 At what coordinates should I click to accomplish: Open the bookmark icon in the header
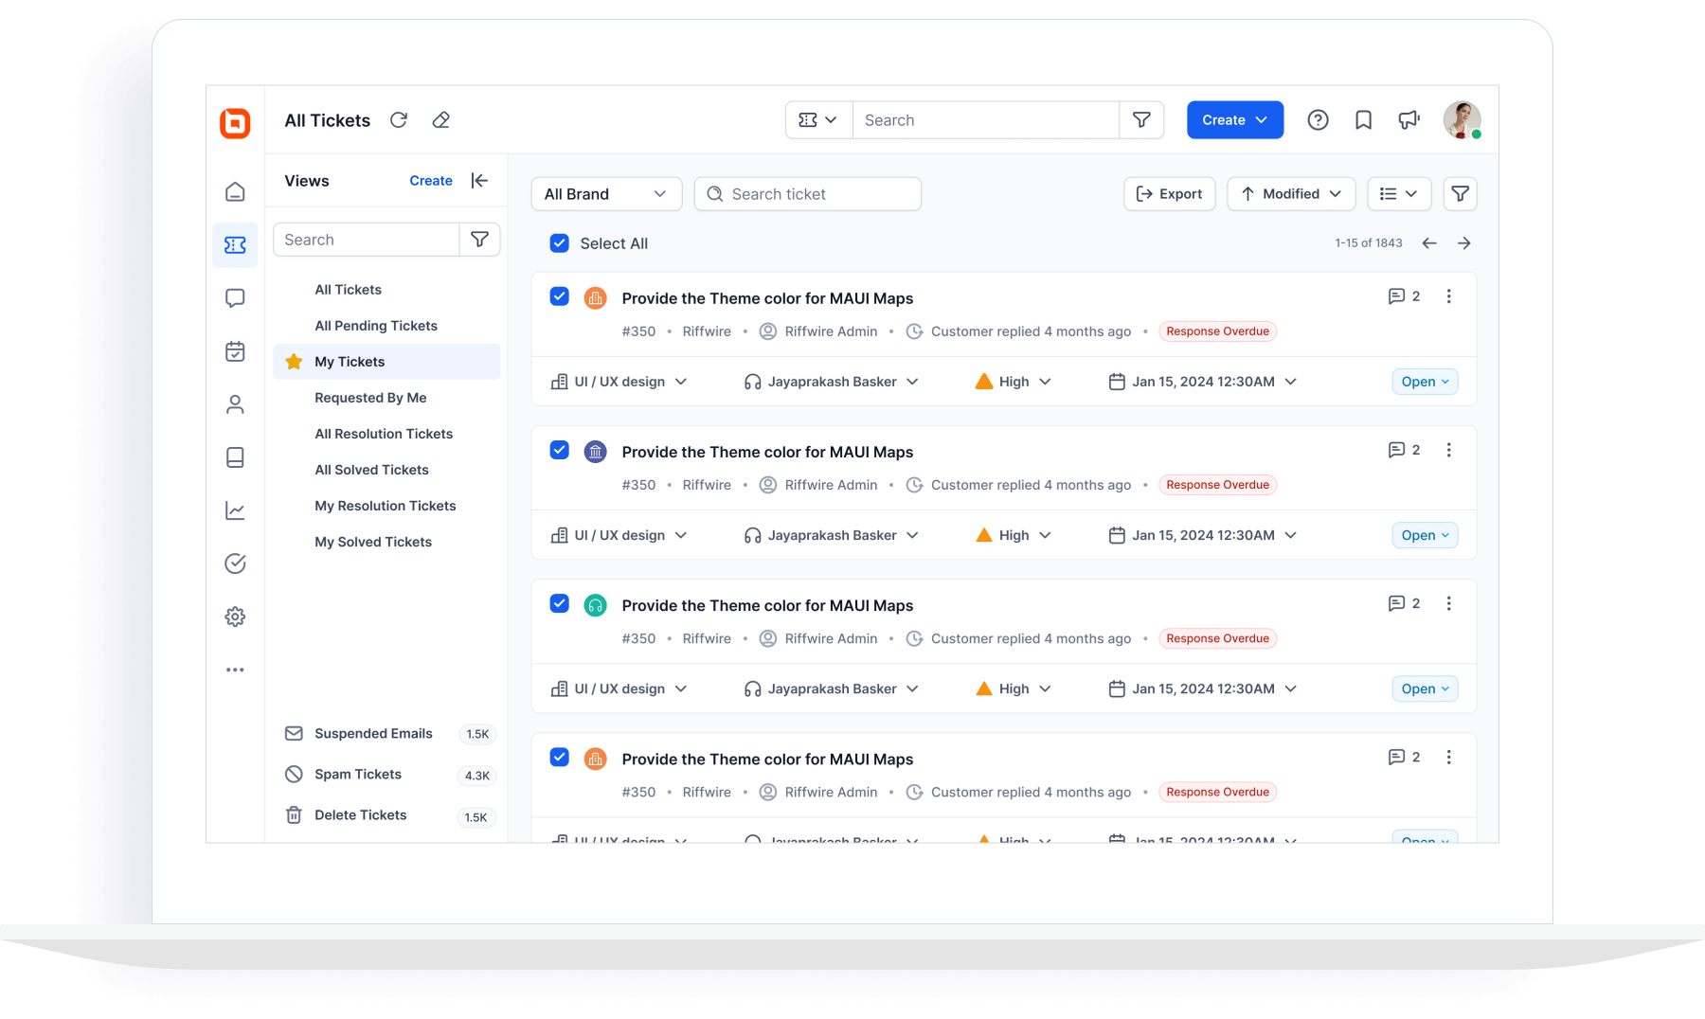click(x=1363, y=120)
